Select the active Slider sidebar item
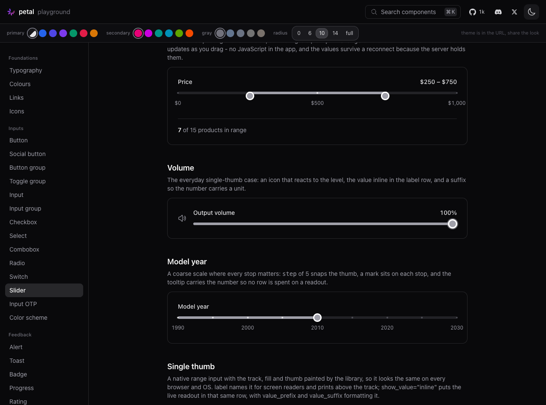This screenshot has height=405, width=546. (x=44, y=290)
